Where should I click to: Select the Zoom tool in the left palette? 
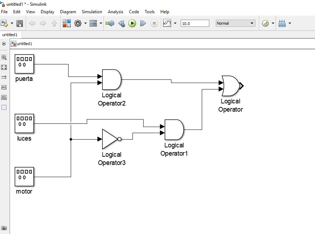[4, 57]
